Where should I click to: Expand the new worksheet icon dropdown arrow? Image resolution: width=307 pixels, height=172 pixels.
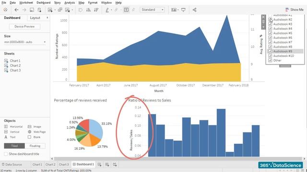pos(55,10)
